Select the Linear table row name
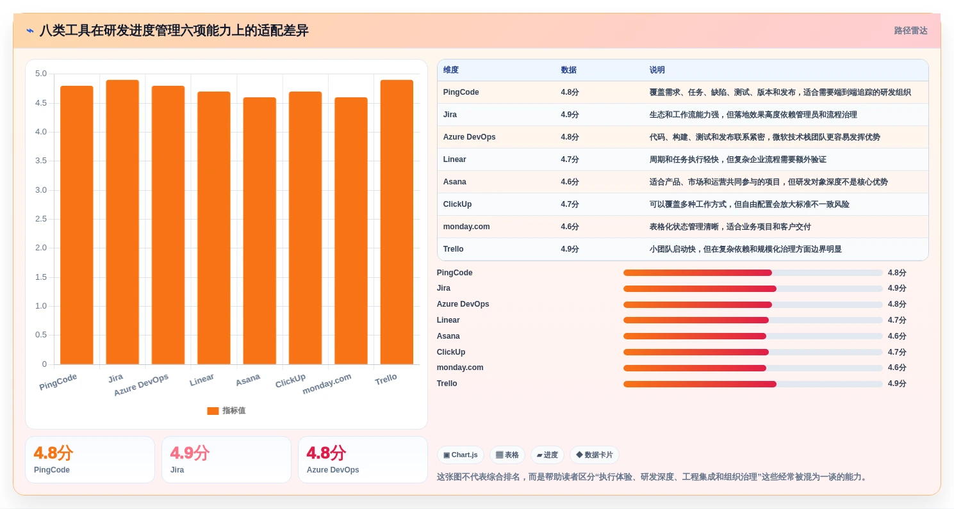954x509 pixels. click(455, 159)
